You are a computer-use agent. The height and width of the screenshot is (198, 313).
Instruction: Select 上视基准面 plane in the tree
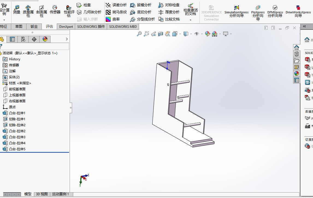14,95
